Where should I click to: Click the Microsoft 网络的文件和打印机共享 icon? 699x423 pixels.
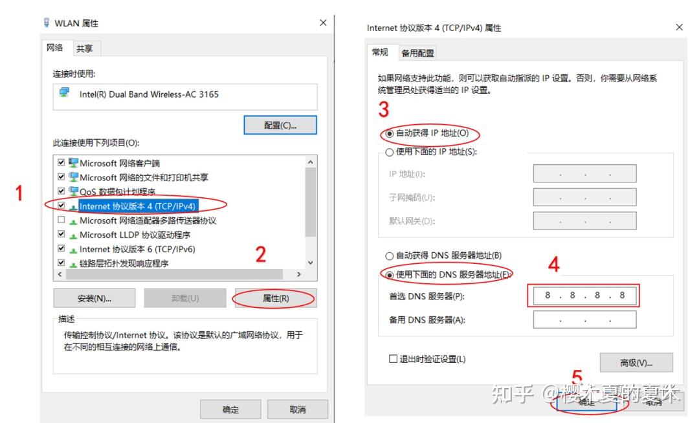click(x=73, y=177)
